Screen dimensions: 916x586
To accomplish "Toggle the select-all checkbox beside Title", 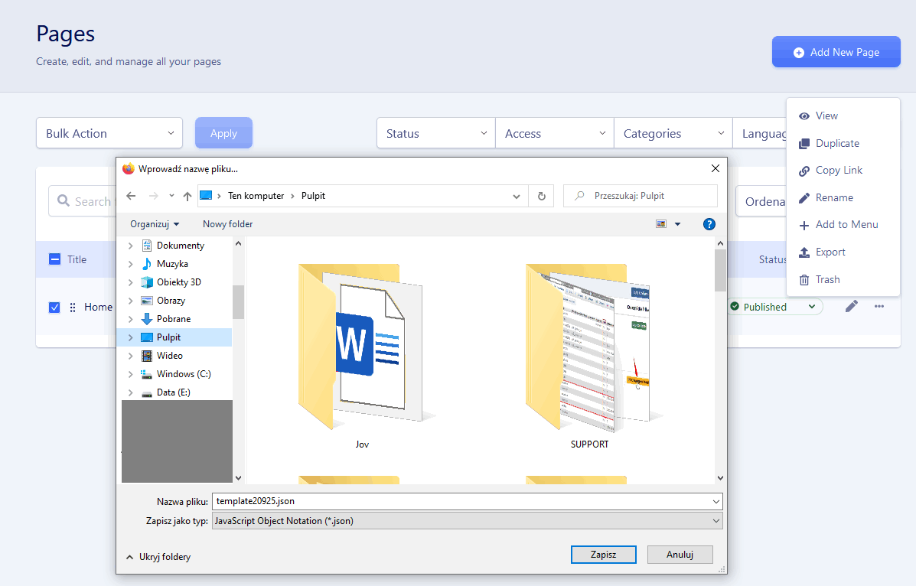I will click(54, 259).
